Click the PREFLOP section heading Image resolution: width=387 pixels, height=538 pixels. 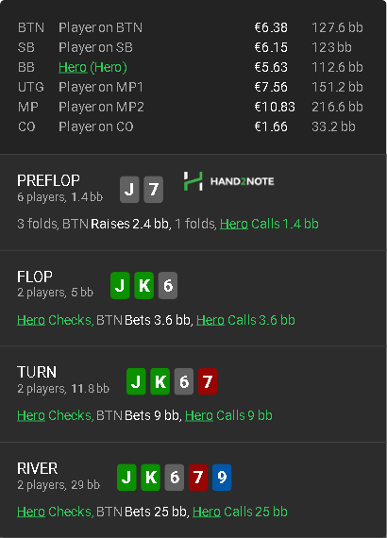(x=48, y=180)
